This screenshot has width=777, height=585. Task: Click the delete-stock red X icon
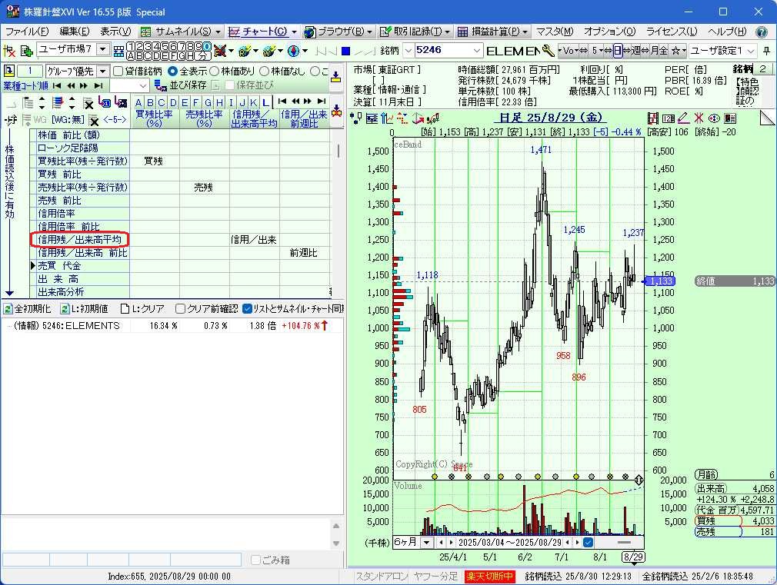tap(9, 51)
